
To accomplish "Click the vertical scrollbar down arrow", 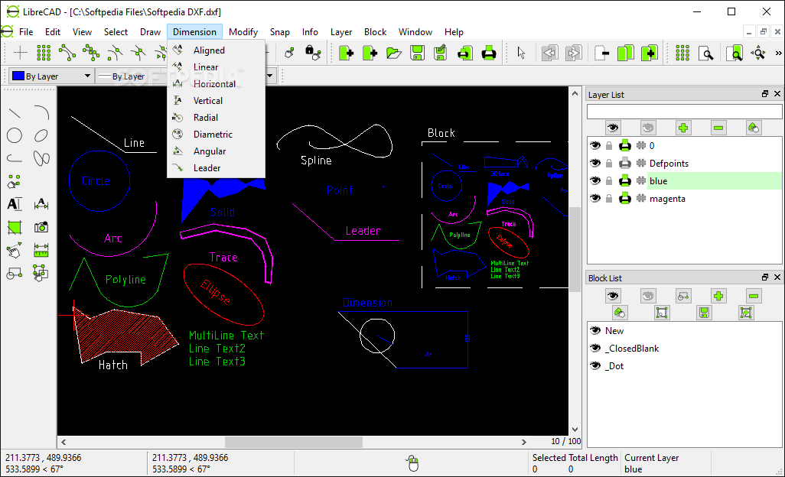I will point(575,430).
